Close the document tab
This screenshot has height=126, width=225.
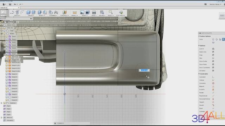click(x=19, y=8)
